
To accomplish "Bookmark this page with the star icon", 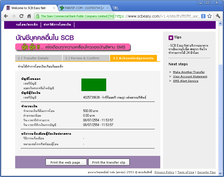I will pos(209,16).
